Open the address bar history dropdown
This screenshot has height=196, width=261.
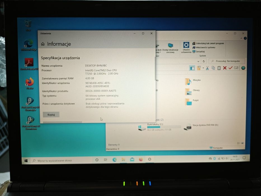(198, 61)
